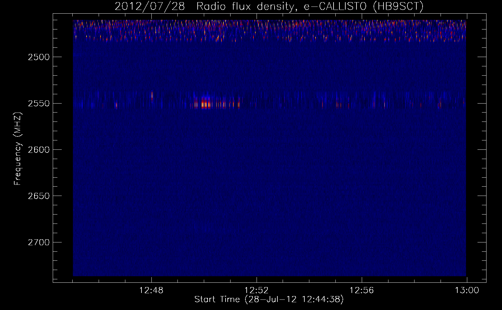502x310 pixels.
Task: Click the "12:48" time tick label
Action: point(151,290)
